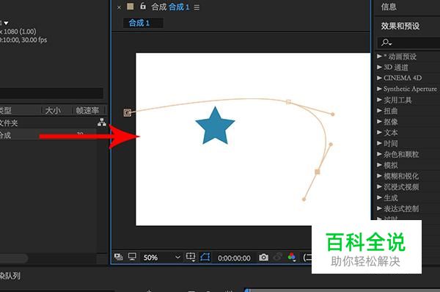
Task: Expand the Synthetic Aperture category
Action: pos(379,89)
